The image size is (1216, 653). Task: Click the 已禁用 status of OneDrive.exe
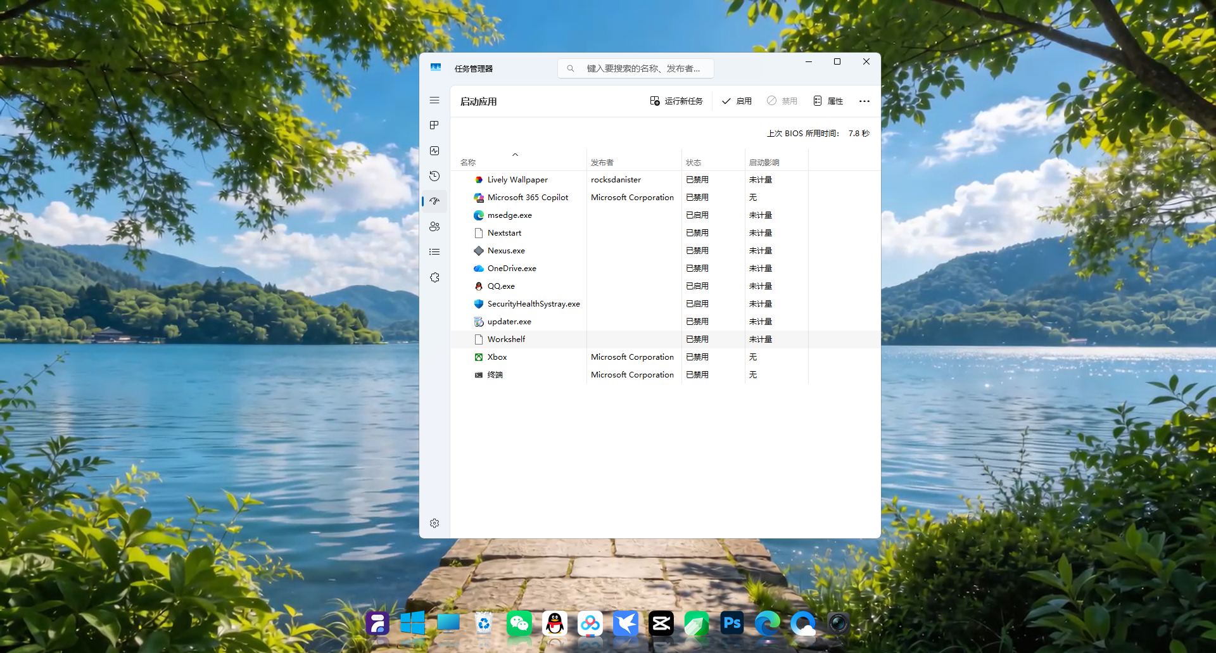tap(697, 269)
